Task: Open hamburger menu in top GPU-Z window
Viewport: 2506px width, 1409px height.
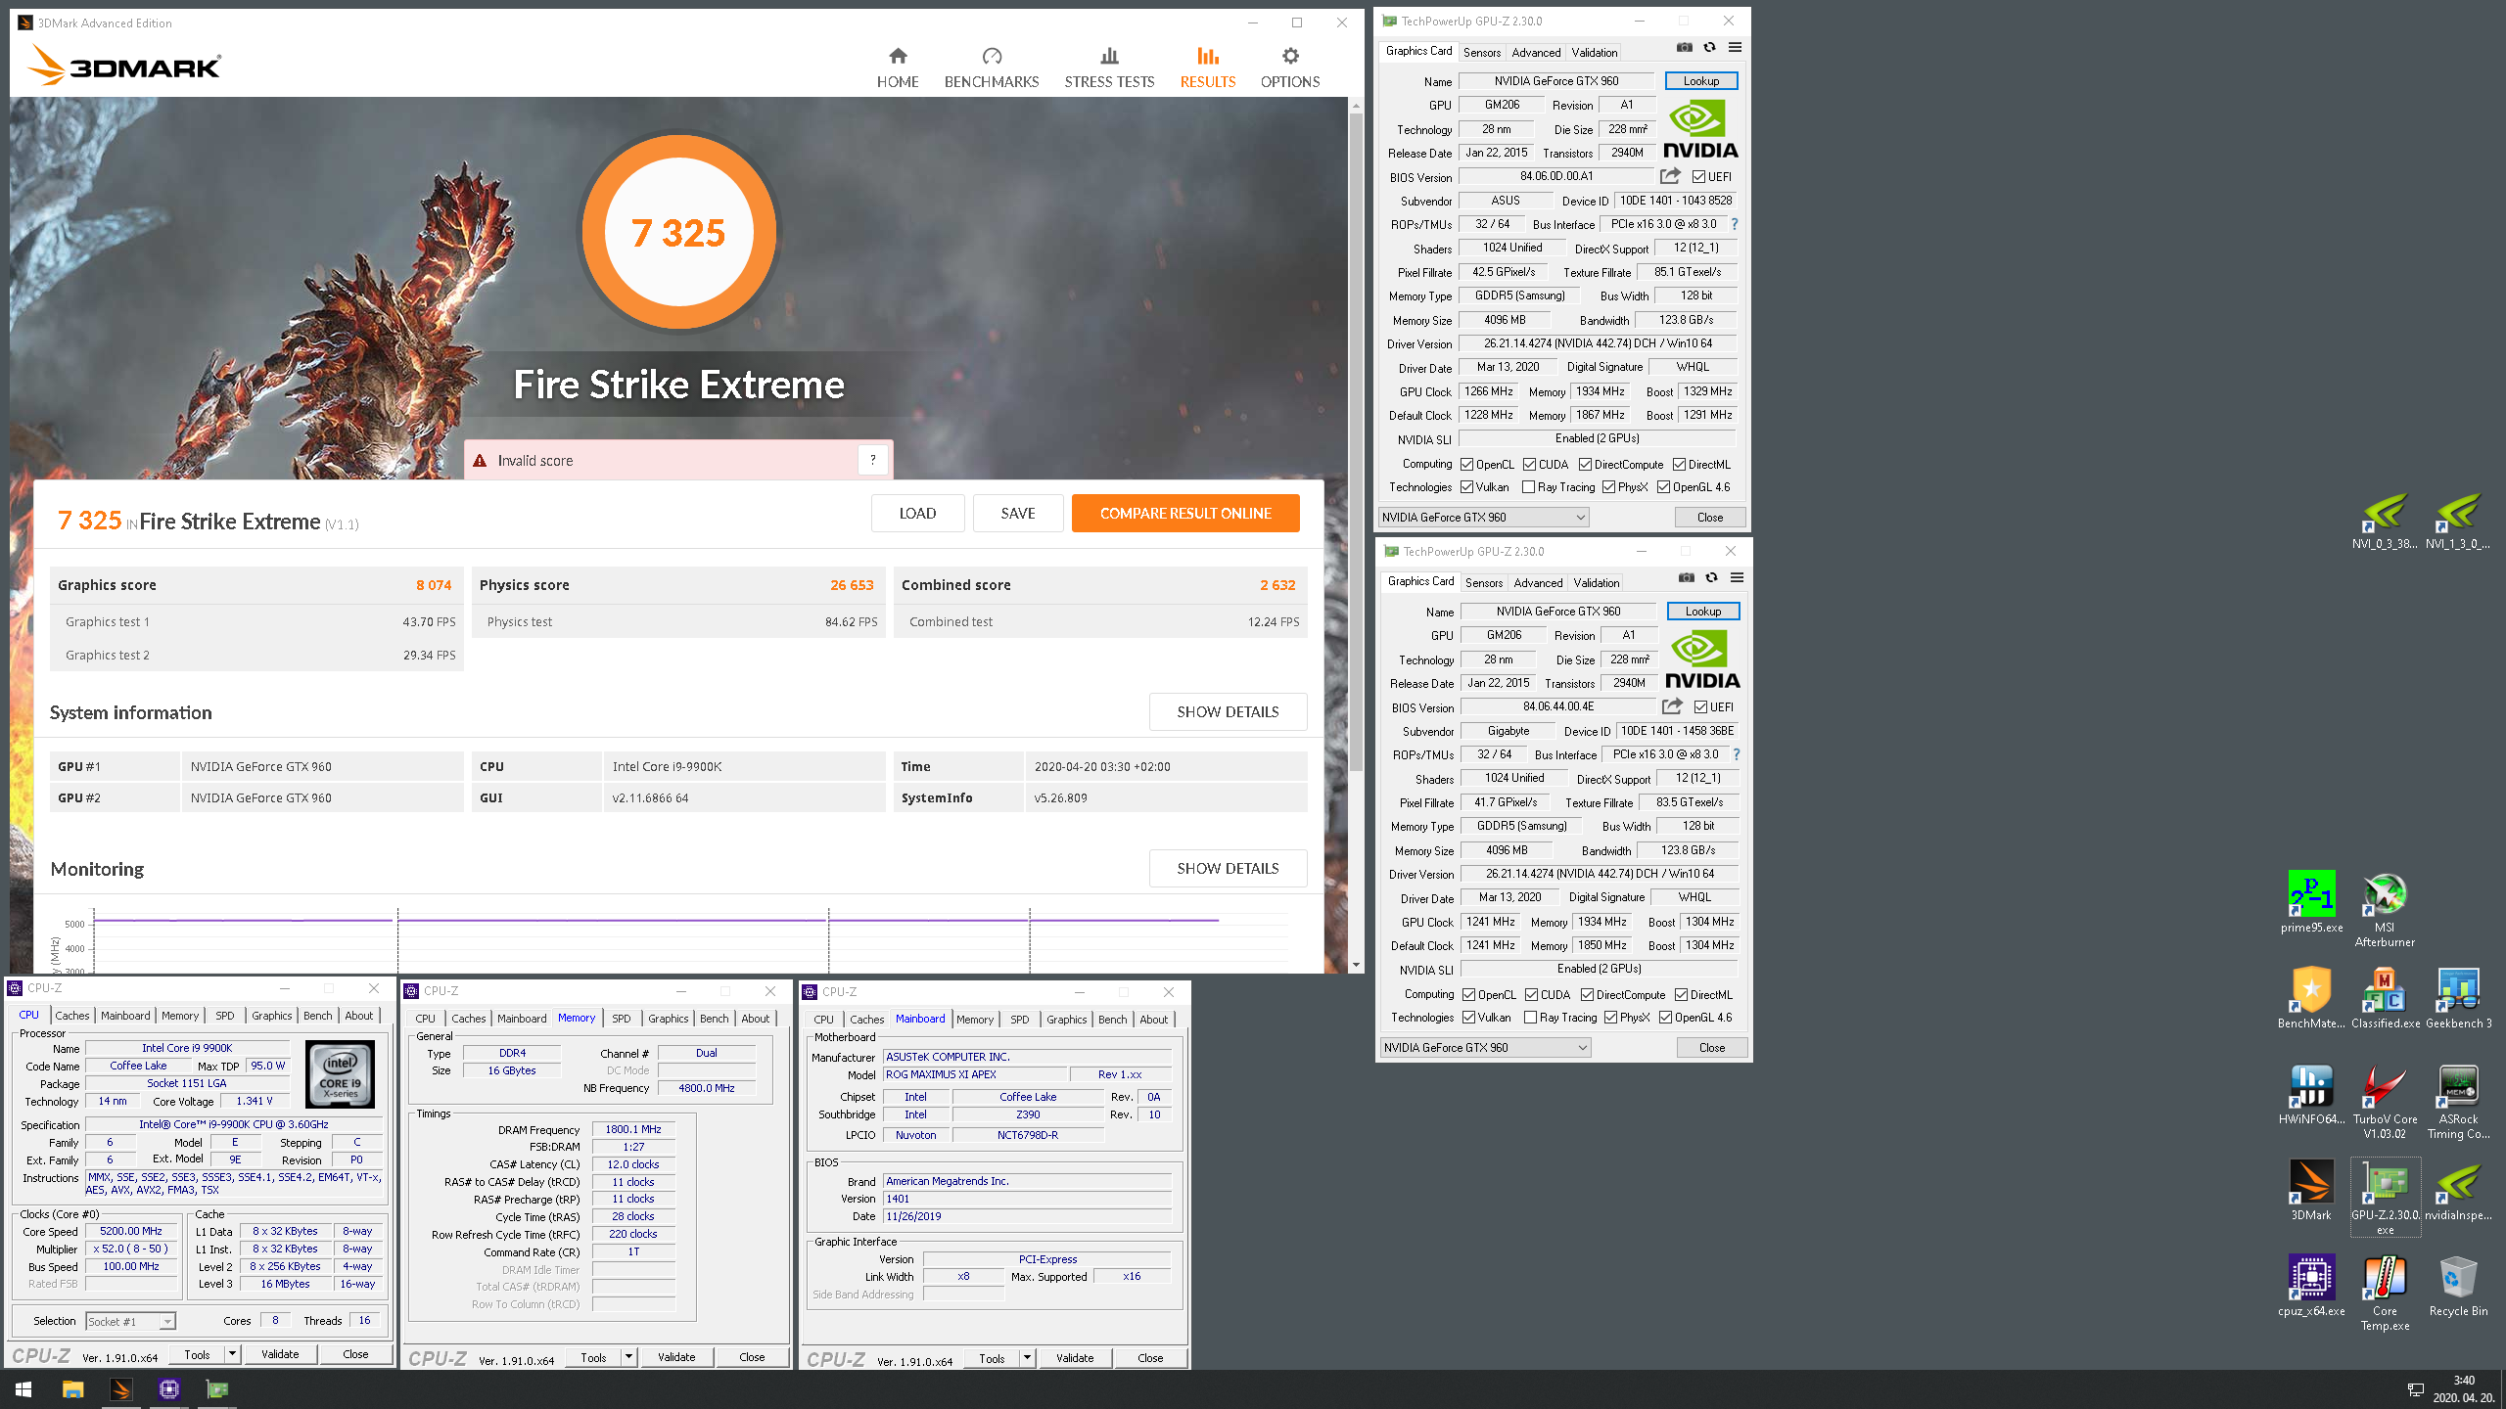Action: [1735, 47]
